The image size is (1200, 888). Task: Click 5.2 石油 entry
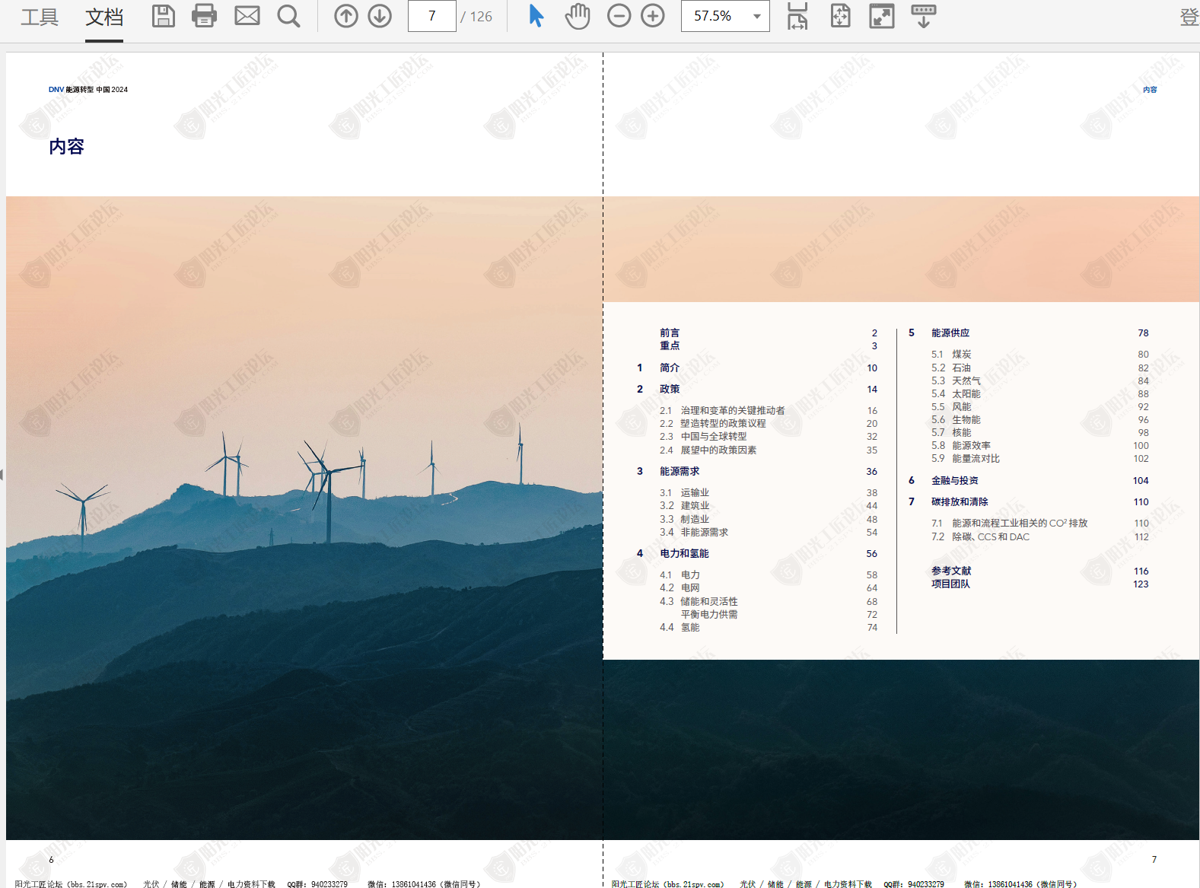coord(951,368)
